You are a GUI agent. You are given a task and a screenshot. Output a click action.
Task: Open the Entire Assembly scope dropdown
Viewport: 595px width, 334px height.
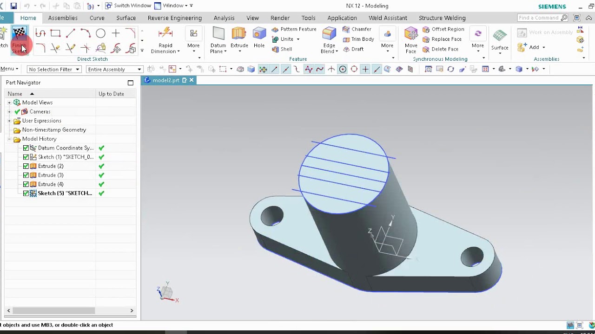tap(114, 70)
